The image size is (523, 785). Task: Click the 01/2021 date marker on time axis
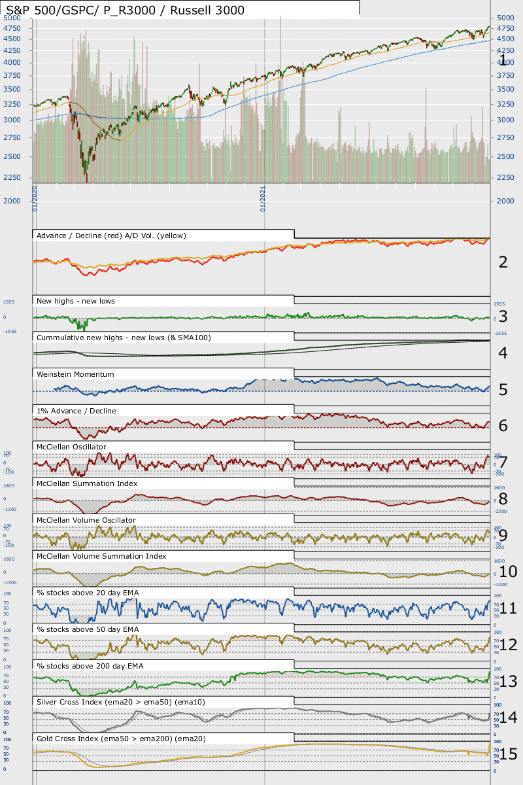(263, 198)
